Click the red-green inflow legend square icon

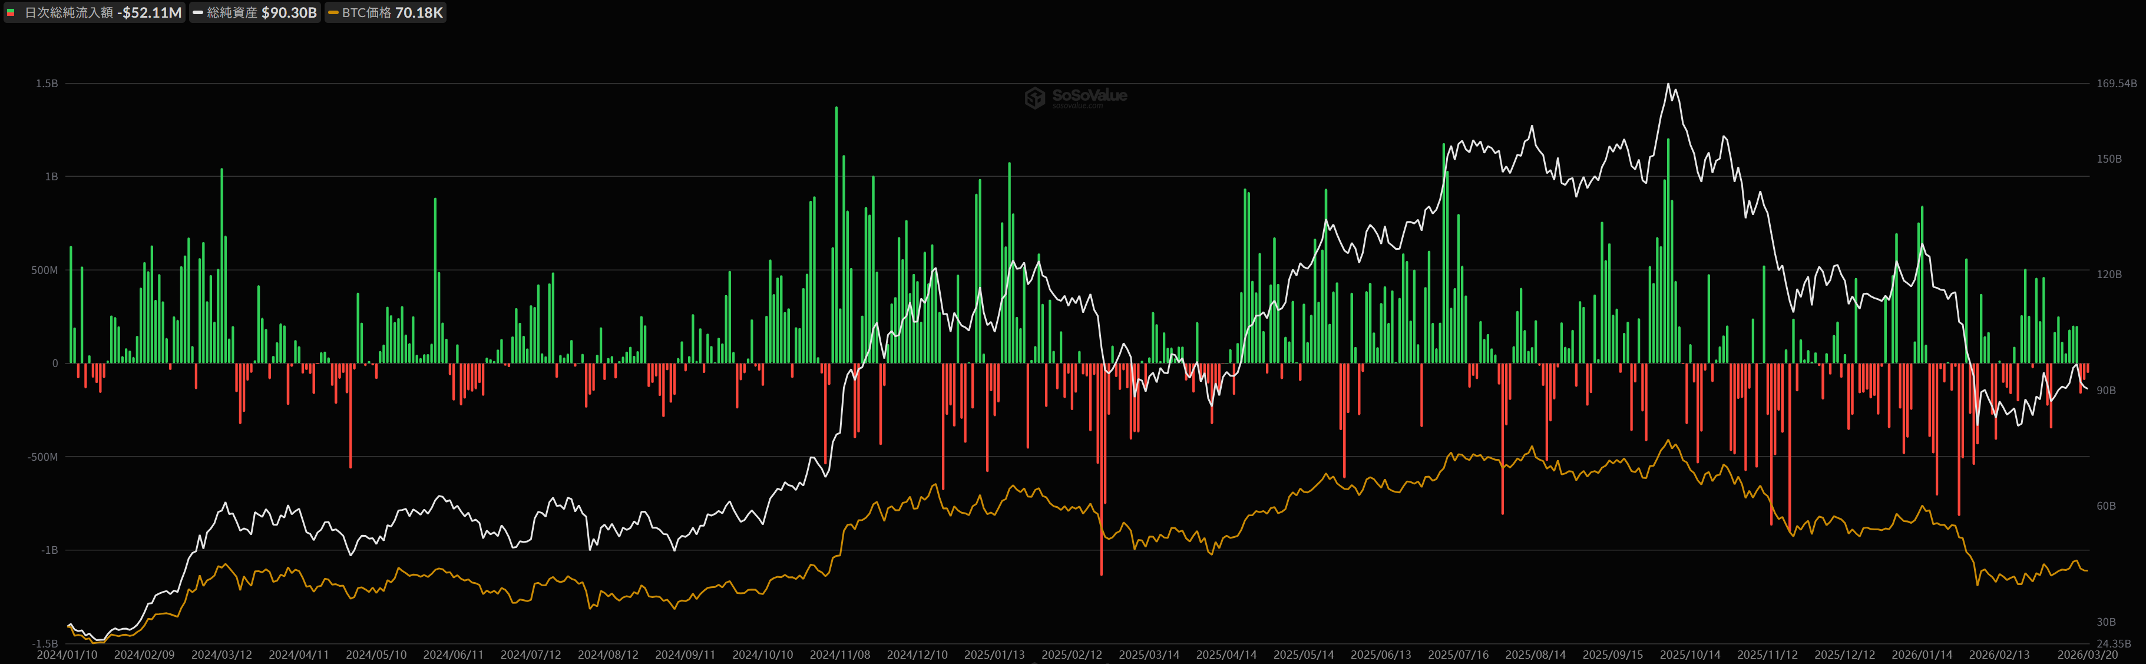click(x=11, y=12)
